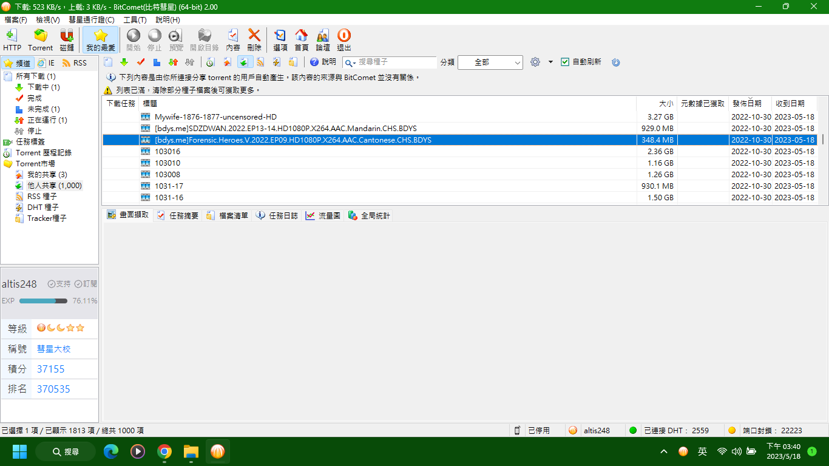Switch to the RSS sidebar tab
The height and width of the screenshot is (466, 829).
[x=75, y=63]
